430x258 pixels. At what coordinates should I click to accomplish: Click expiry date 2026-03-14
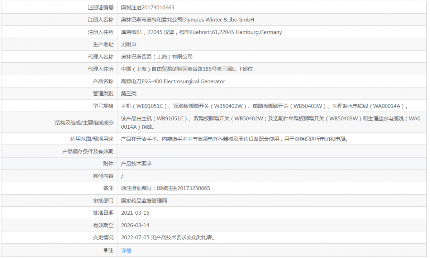[x=135, y=225]
